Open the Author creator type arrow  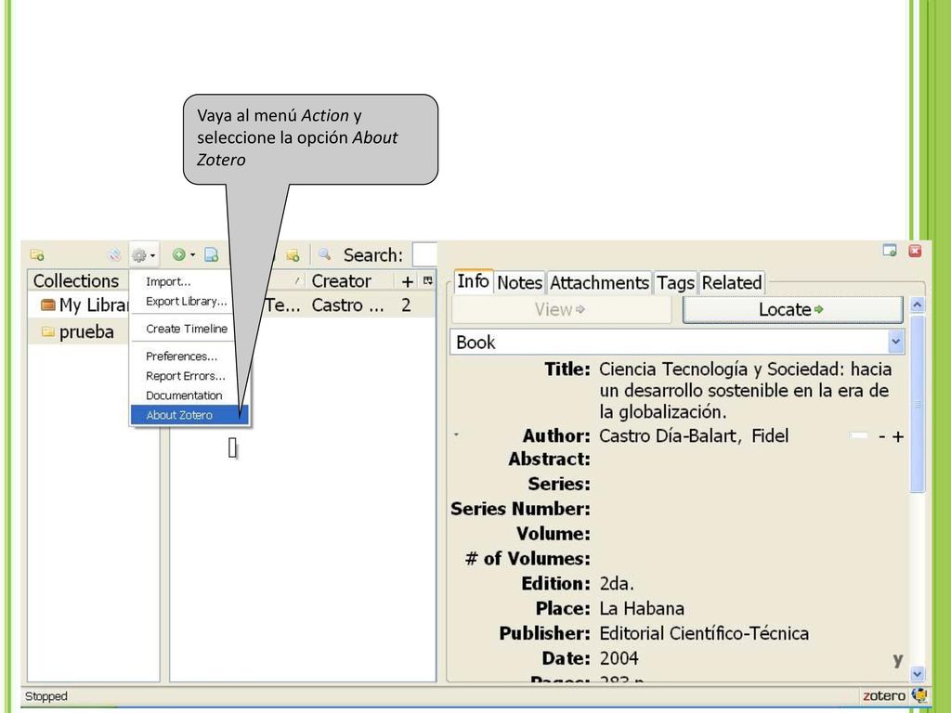coord(456,434)
